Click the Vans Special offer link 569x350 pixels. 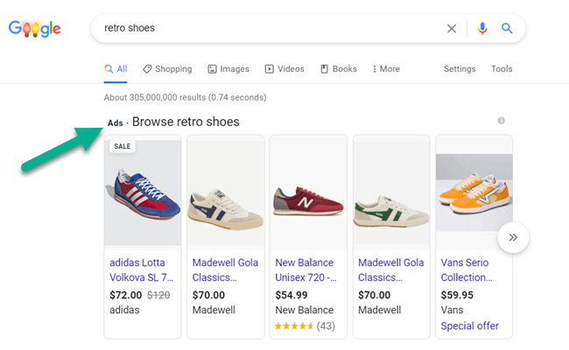(x=469, y=326)
